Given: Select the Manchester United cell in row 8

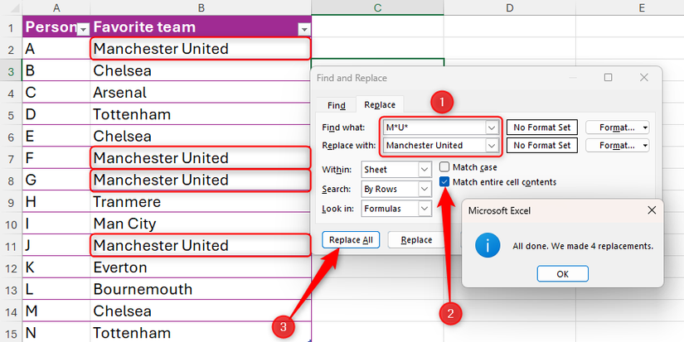Looking at the screenshot, I should pos(201,180).
